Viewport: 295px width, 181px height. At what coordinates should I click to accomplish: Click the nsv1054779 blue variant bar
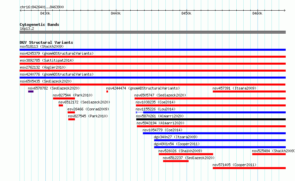point(214,133)
